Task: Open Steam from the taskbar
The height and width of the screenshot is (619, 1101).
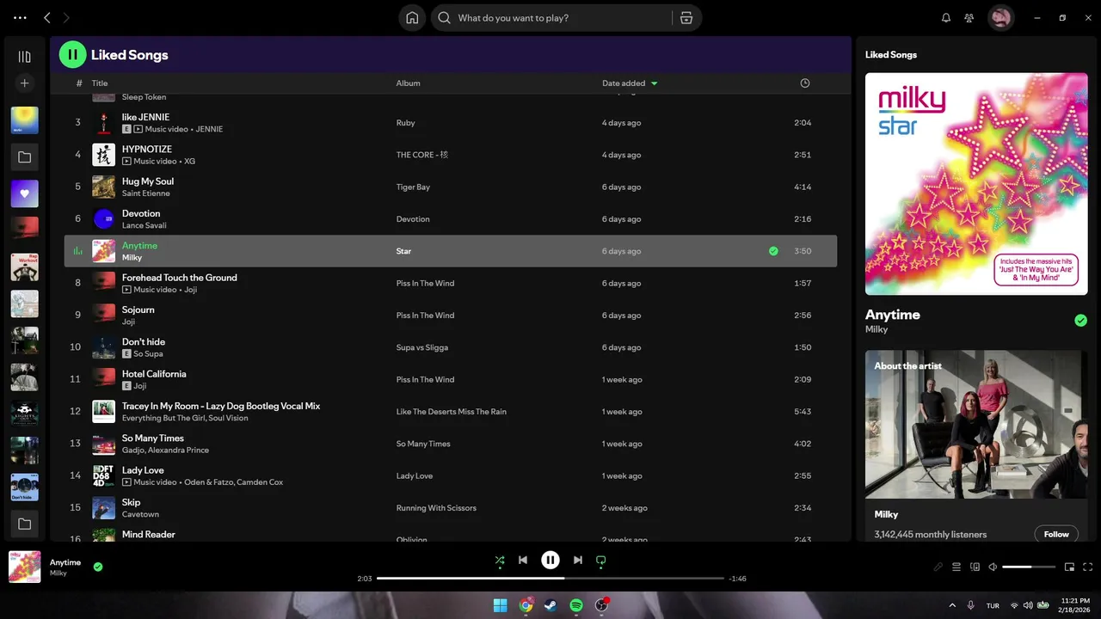Action: pos(550,605)
